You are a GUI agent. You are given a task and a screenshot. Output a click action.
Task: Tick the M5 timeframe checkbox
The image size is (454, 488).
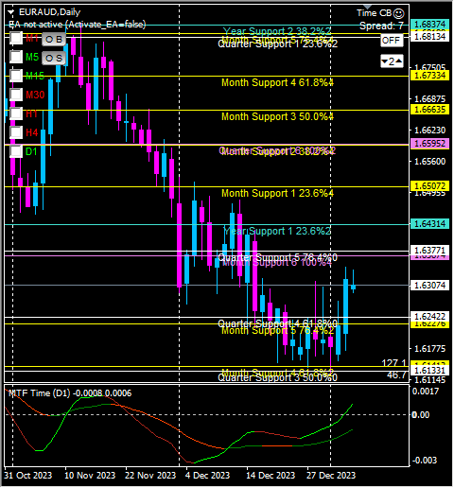point(16,57)
